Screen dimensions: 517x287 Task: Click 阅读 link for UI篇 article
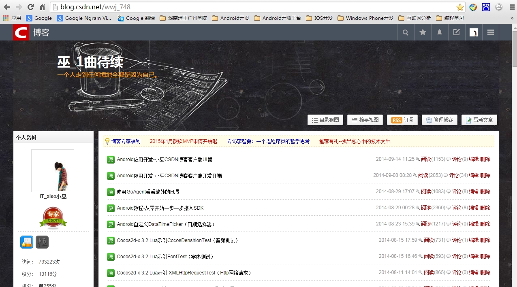point(426,159)
